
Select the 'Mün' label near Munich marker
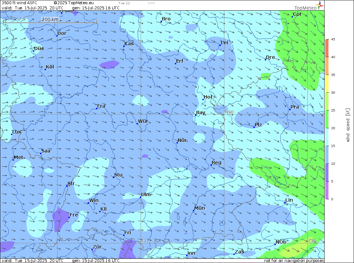point(199,208)
